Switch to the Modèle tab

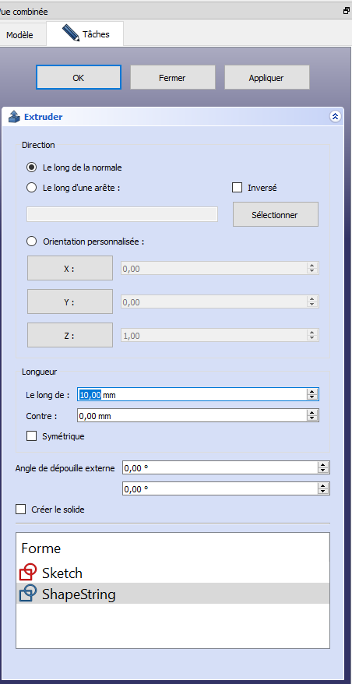click(19, 35)
